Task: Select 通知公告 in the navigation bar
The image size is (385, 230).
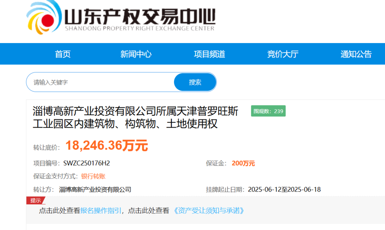Action: point(356,54)
